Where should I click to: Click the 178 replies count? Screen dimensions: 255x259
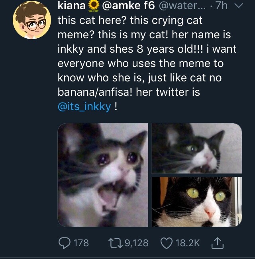(x=81, y=243)
